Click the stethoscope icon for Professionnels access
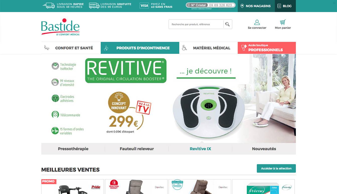 243,48
